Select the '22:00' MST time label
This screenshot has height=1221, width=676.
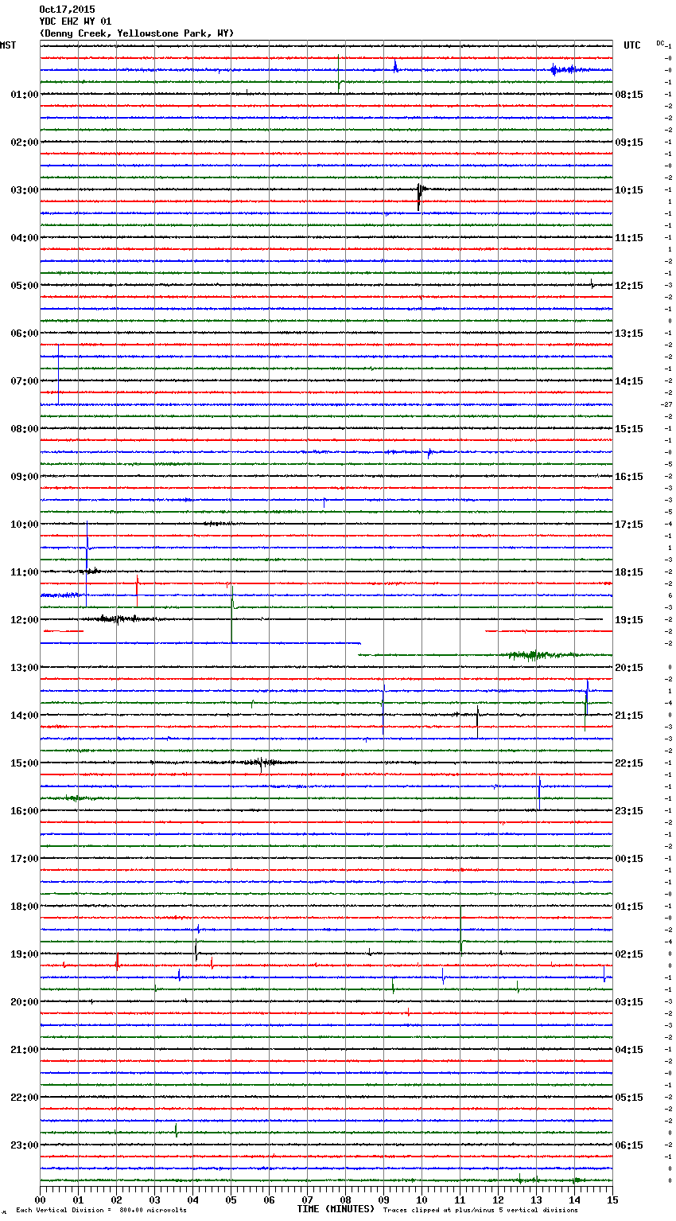[x=25, y=1098]
